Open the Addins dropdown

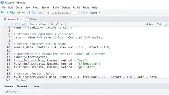(95, 13)
